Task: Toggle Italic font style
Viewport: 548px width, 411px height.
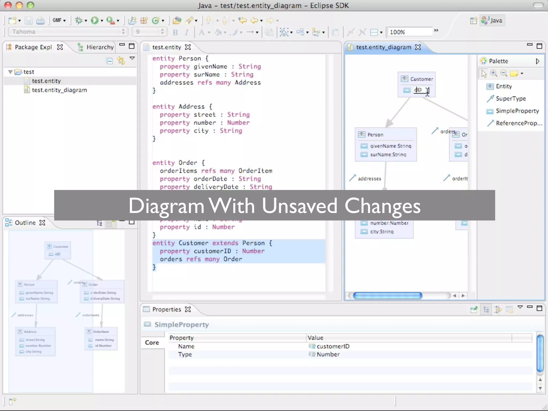Action: 187,32
